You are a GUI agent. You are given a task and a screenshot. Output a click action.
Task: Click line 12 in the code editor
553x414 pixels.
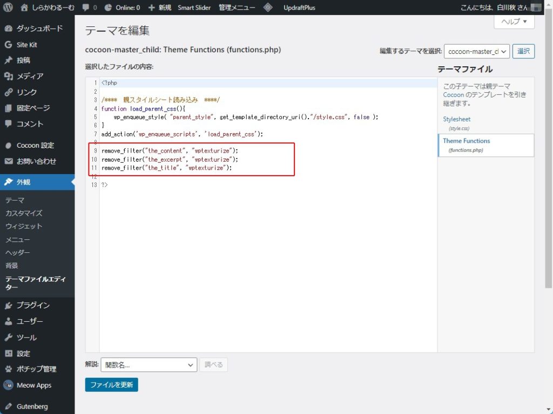(x=216, y=176)
